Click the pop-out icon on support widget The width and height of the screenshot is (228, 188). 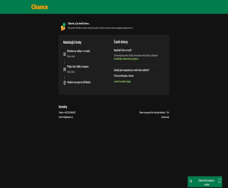219,181
